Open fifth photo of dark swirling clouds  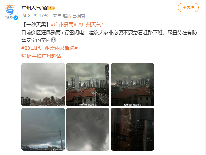coord(88,129)
